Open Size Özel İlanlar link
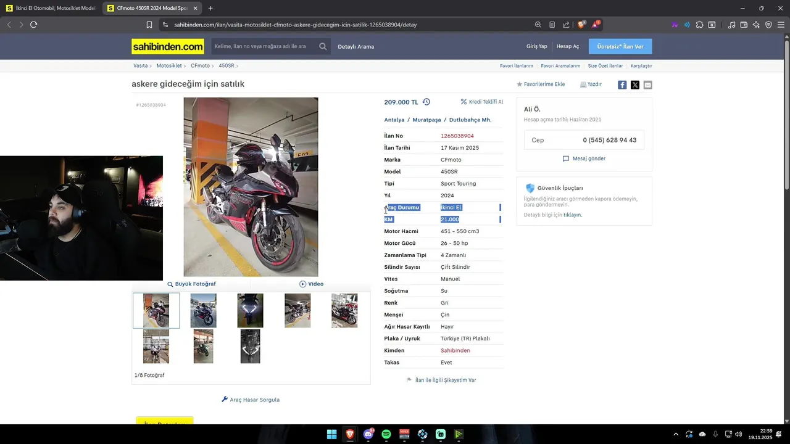Viewport: 790px width, 444px height. [605, 65]
